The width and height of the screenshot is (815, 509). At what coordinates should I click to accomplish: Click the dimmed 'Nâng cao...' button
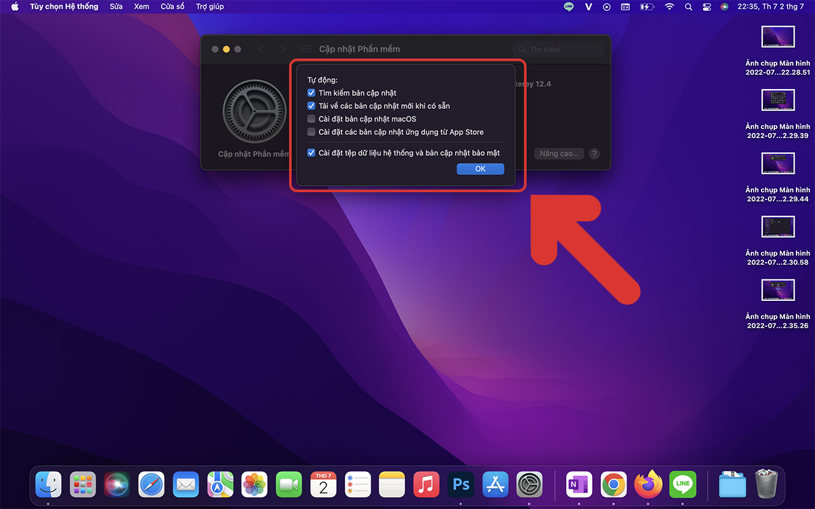(x=559, y=153)
